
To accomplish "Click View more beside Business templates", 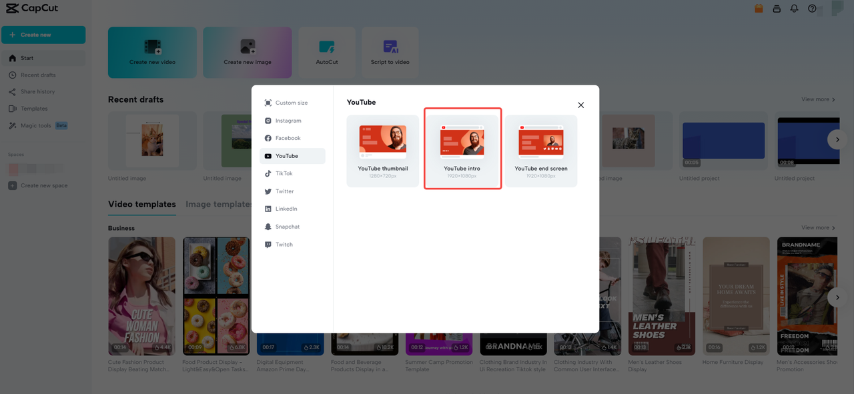I will click(818, 228).
